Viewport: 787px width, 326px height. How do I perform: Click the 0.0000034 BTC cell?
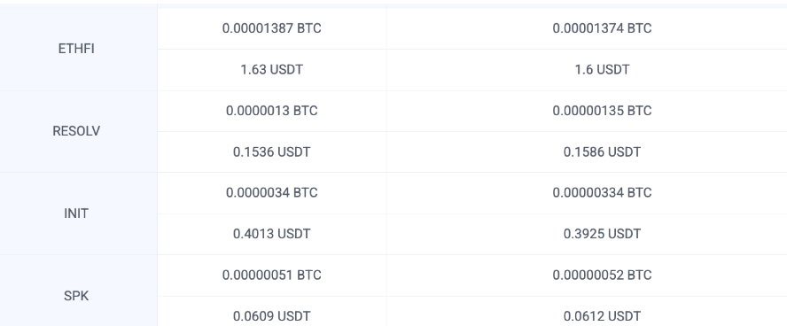(271, 192)
